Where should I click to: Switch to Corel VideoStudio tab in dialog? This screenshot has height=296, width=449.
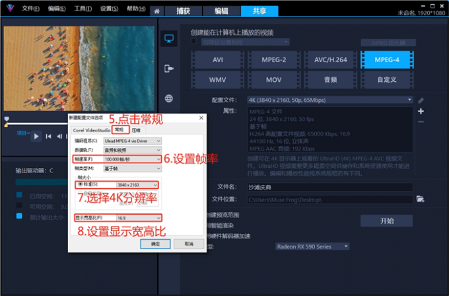(91, 130)
